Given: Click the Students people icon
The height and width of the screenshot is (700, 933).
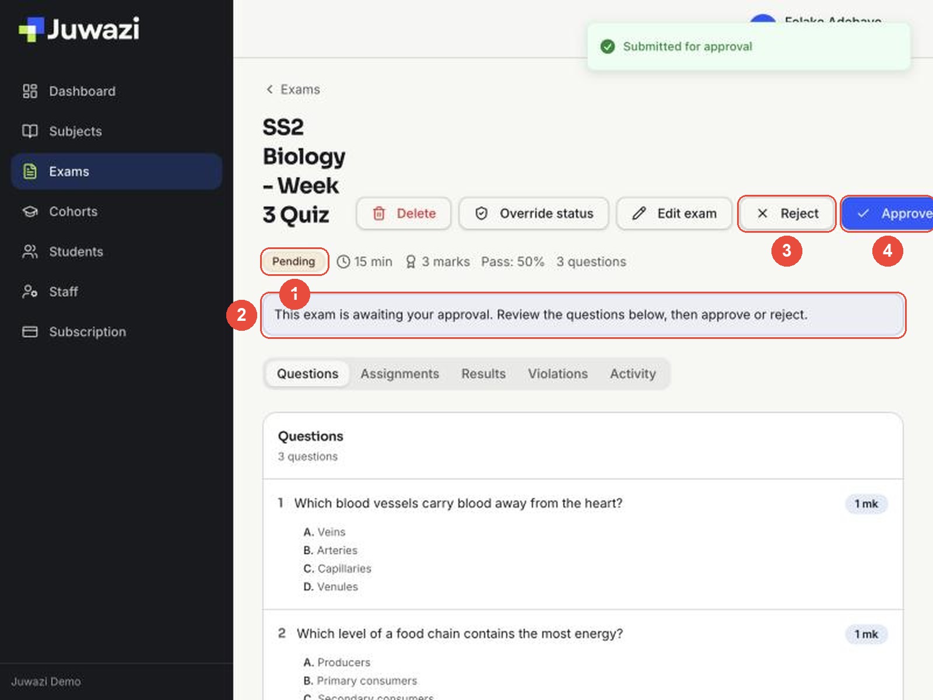Looking at the screenshot, I should [x=30, y=251].
